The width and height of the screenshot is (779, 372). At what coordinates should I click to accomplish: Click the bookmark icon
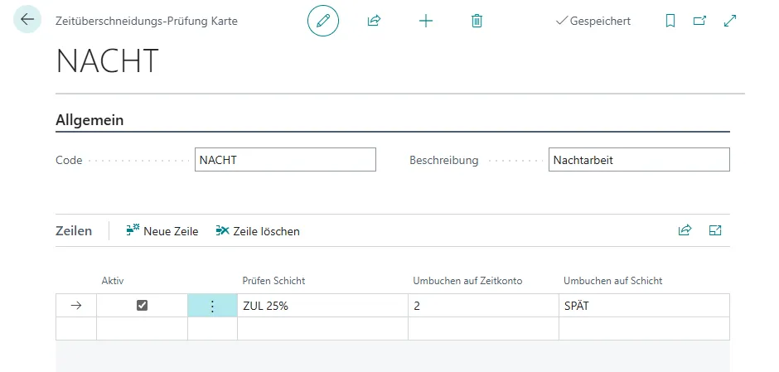670,21
